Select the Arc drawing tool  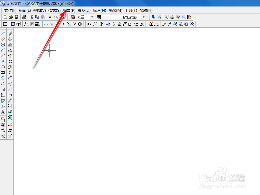point(3,51)
